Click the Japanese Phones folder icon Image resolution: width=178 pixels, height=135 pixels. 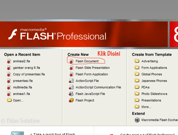point(137,80)
